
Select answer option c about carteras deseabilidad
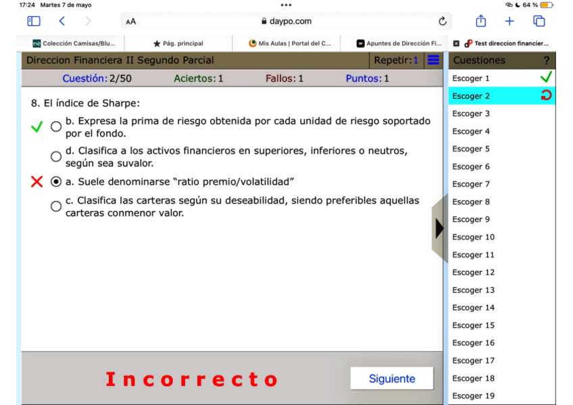click(x=55, y=206)
